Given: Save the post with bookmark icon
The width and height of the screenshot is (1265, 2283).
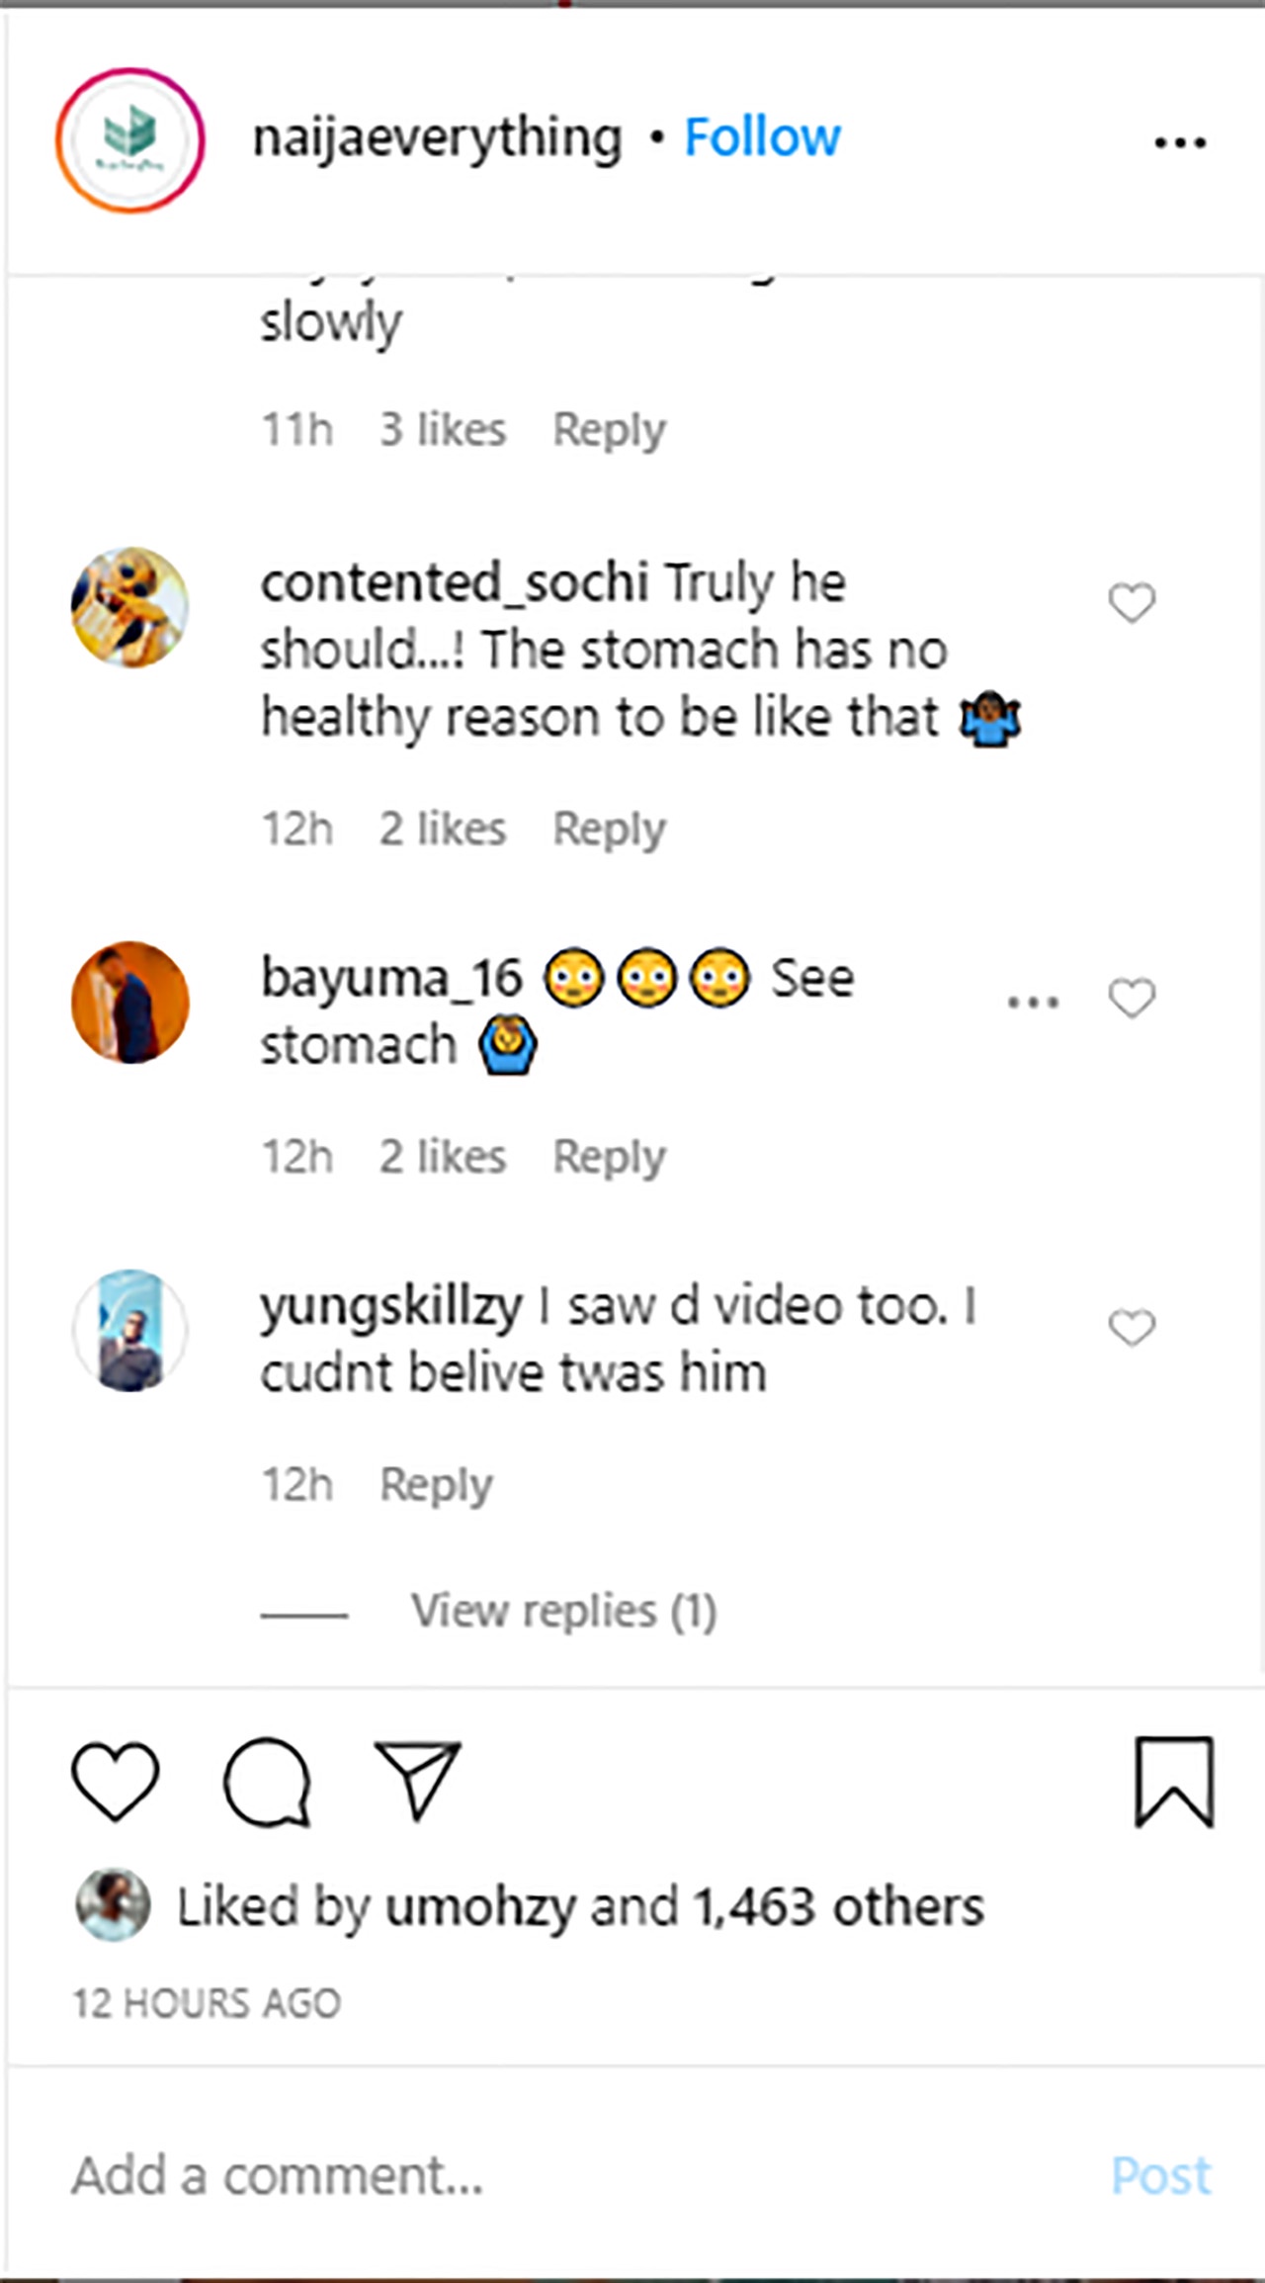Looking at the screenshot, I should pyautogui.click(x=1173, y=1782).
